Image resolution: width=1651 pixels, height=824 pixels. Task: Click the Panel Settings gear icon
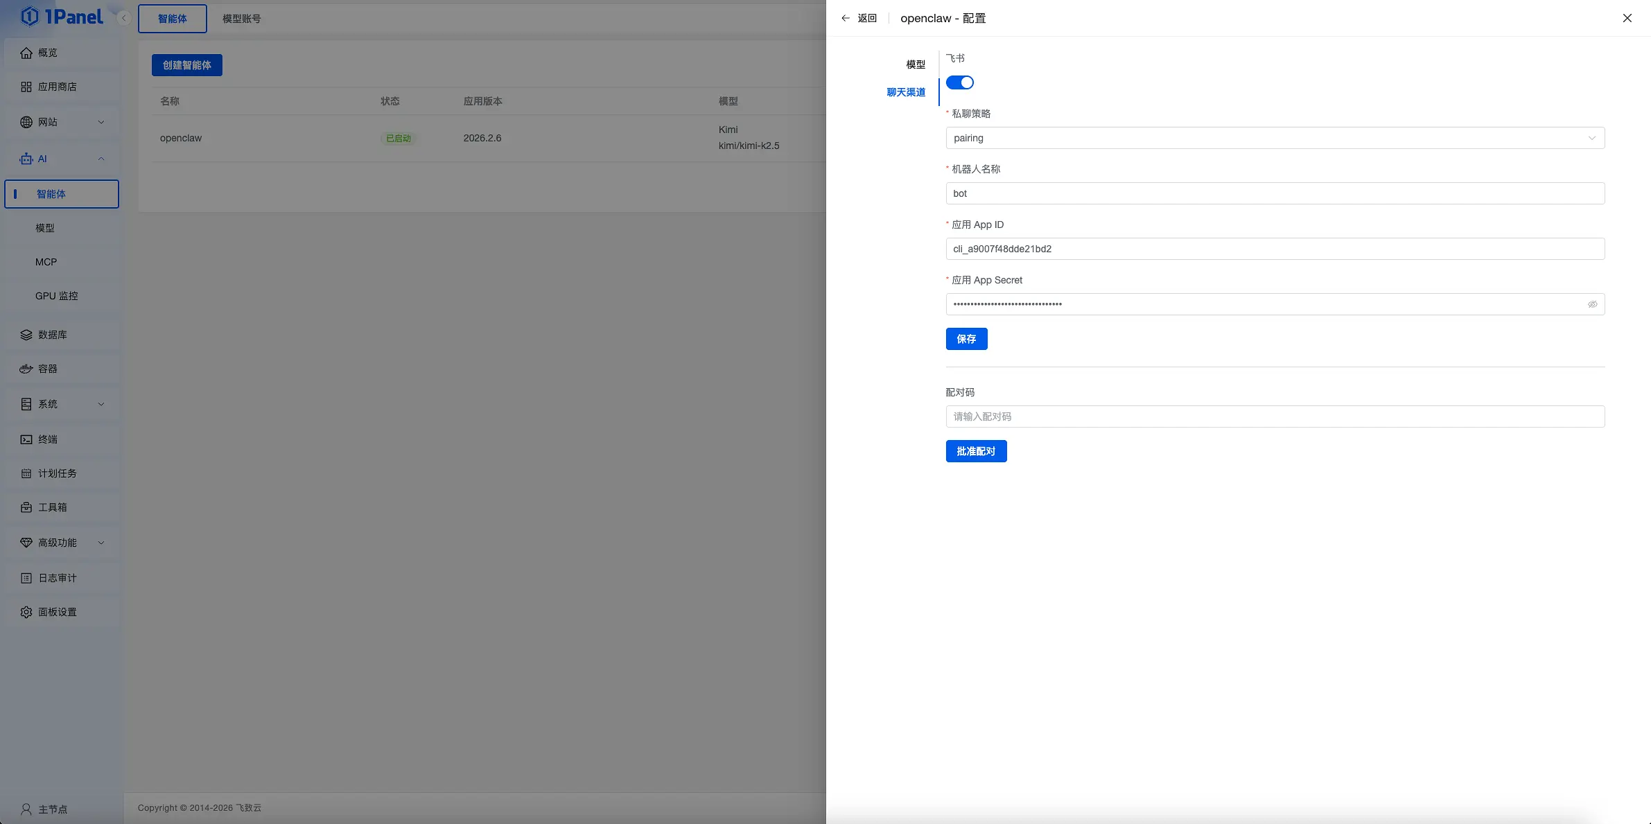[26, 612]
